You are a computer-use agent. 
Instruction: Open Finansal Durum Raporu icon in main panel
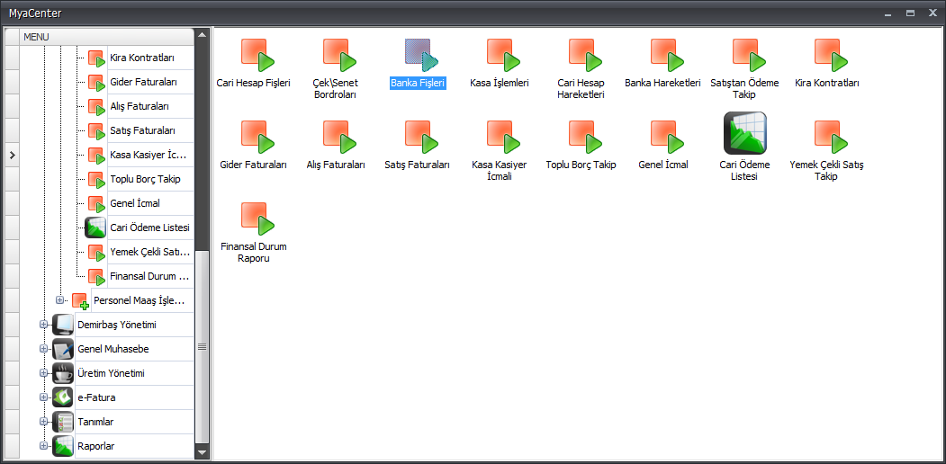tap(257, 219)
